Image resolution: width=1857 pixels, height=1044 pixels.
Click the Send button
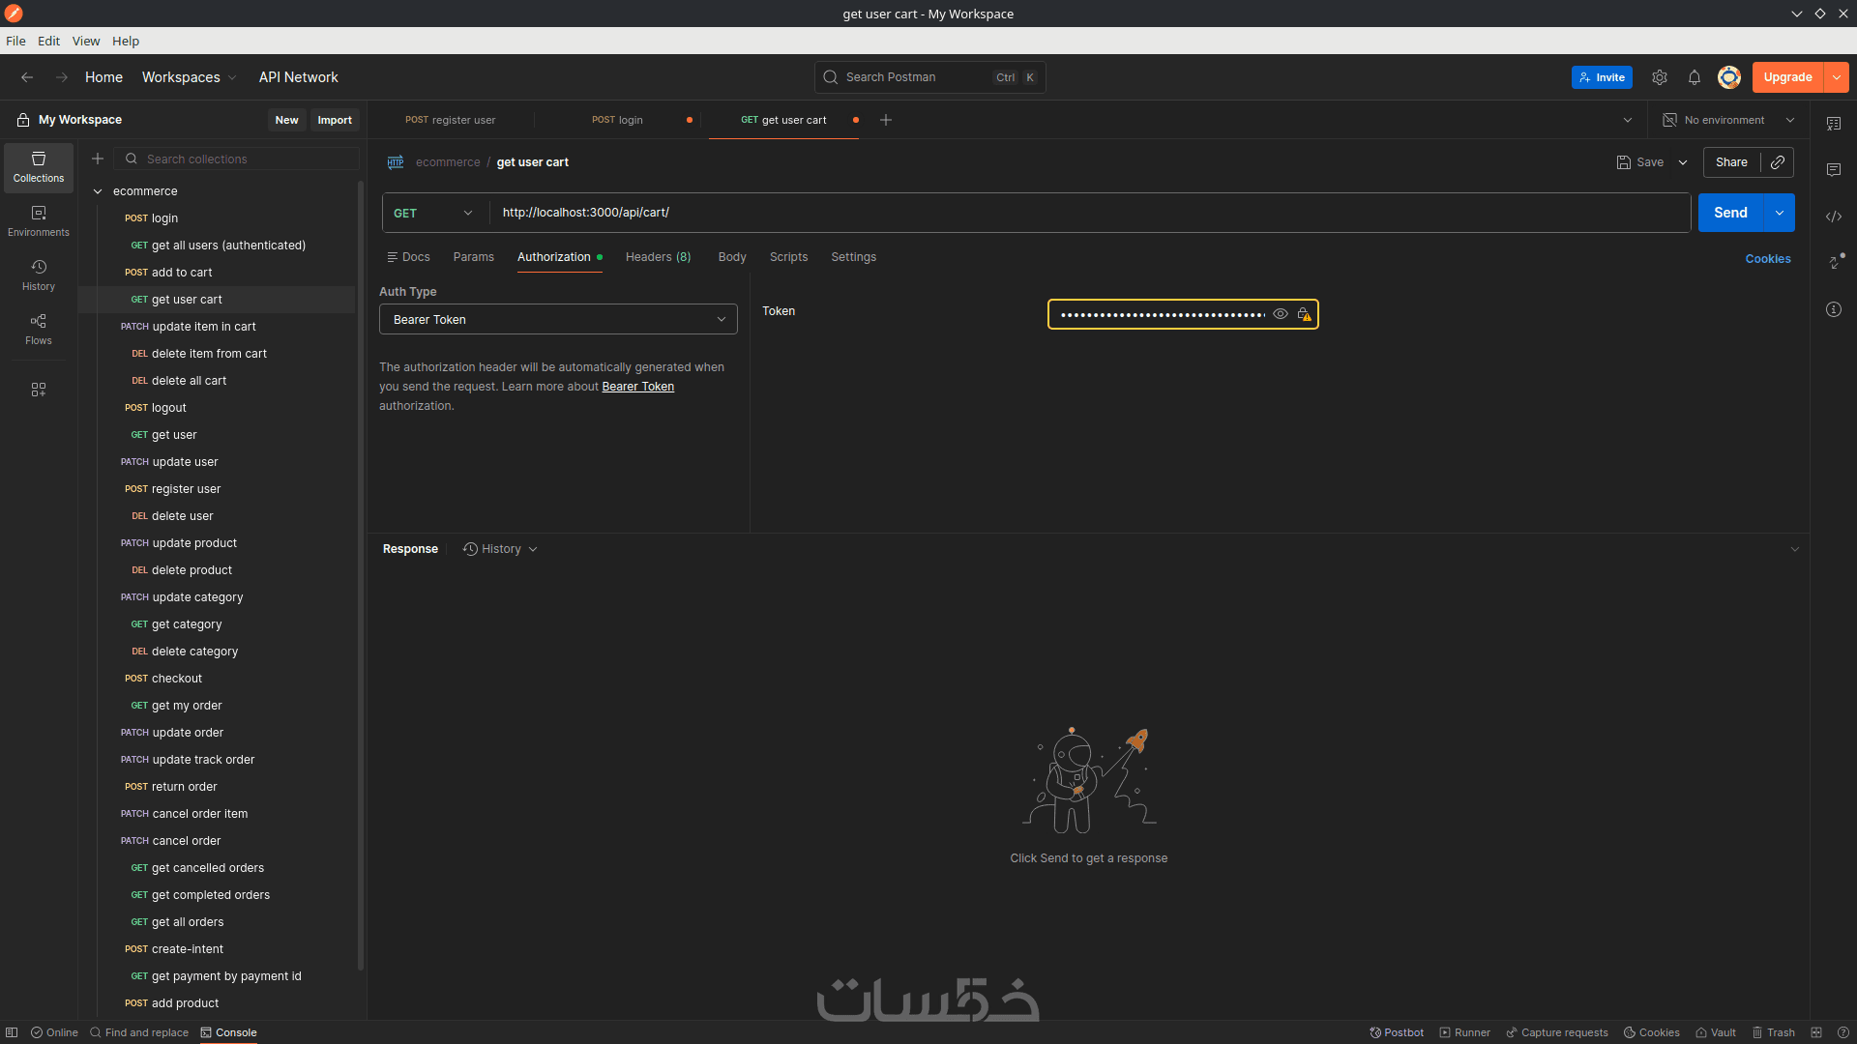coord(1730,213)
